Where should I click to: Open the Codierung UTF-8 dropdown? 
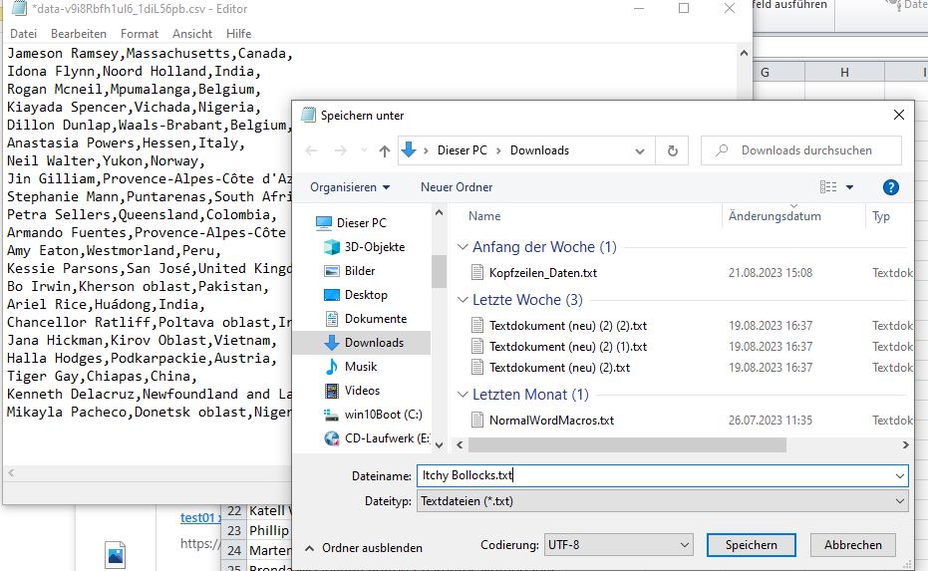pyautogui.click(x=684, y=545)
